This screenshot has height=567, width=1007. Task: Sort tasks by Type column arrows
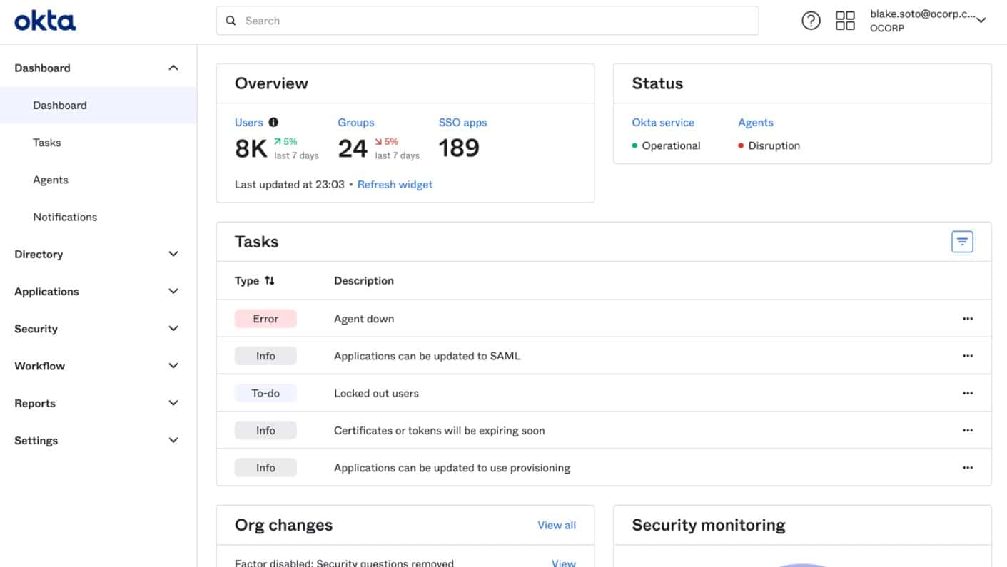269,280
